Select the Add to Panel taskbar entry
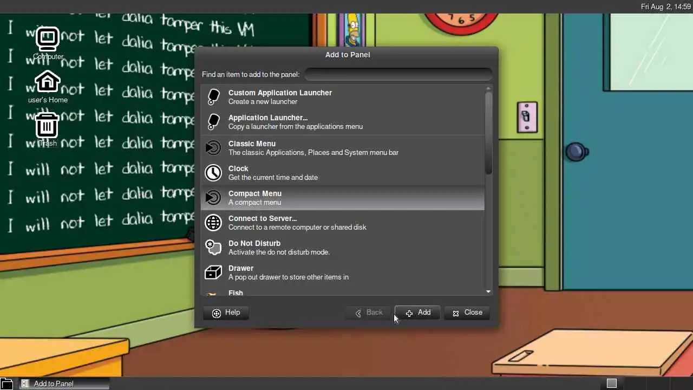The image size is (693, 390). coord(64,383)
